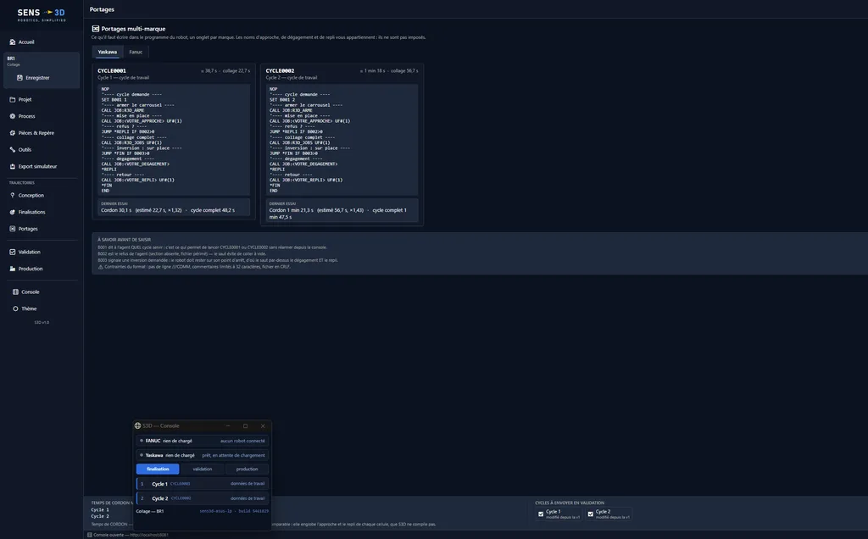Click the Pièces & Repère icon

12,133
